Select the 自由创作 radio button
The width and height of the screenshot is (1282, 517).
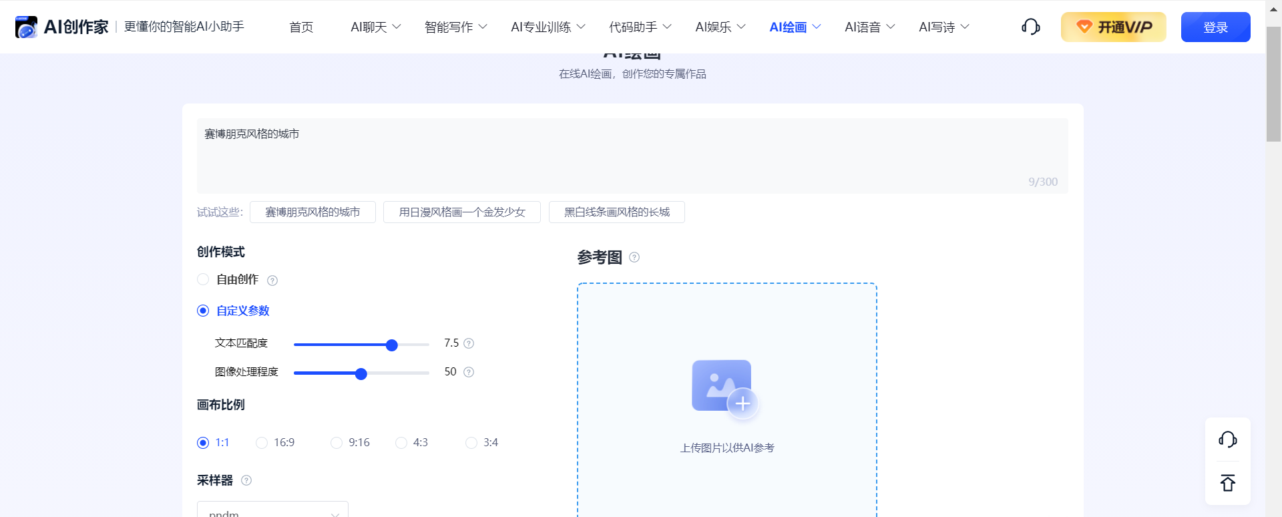203,279
